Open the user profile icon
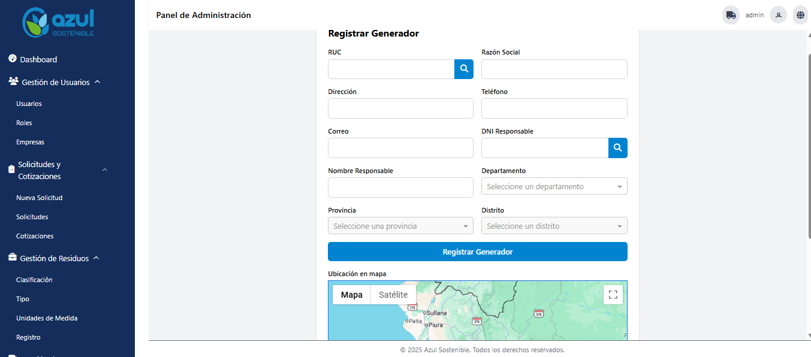The width and height of the screenshot is (811, 357). coord(778,15)
